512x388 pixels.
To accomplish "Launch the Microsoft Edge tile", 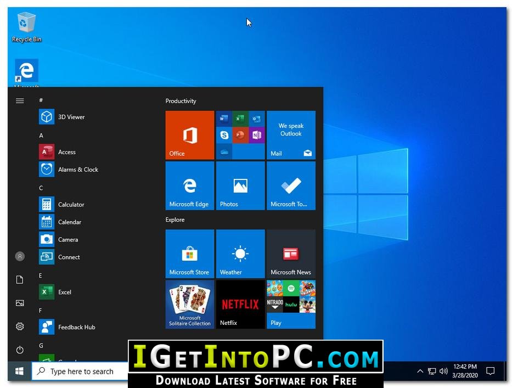I will 190,185.
